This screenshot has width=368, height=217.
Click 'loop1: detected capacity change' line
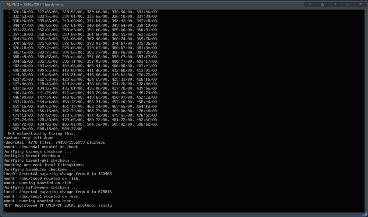click(57, 192)
